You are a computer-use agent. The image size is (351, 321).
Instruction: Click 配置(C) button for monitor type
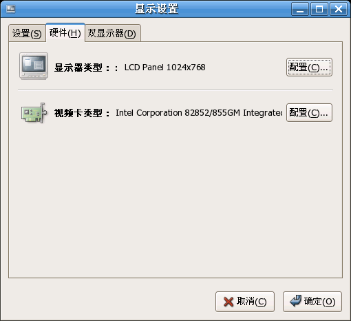309,68
